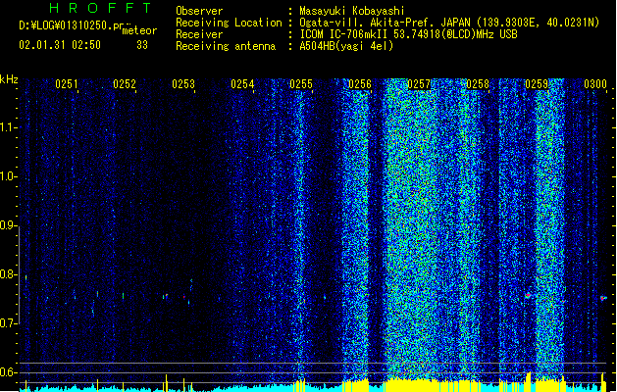Screen dimensions: 617x392
Task: Click the HROFFT title text
Action: (x=100, y=8)
